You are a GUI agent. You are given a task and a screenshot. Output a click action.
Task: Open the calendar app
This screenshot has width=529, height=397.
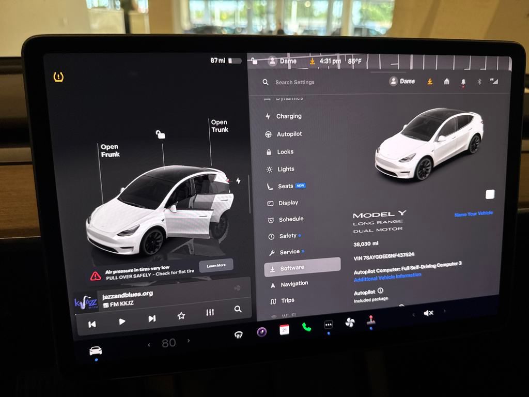[x=285, y=329]
